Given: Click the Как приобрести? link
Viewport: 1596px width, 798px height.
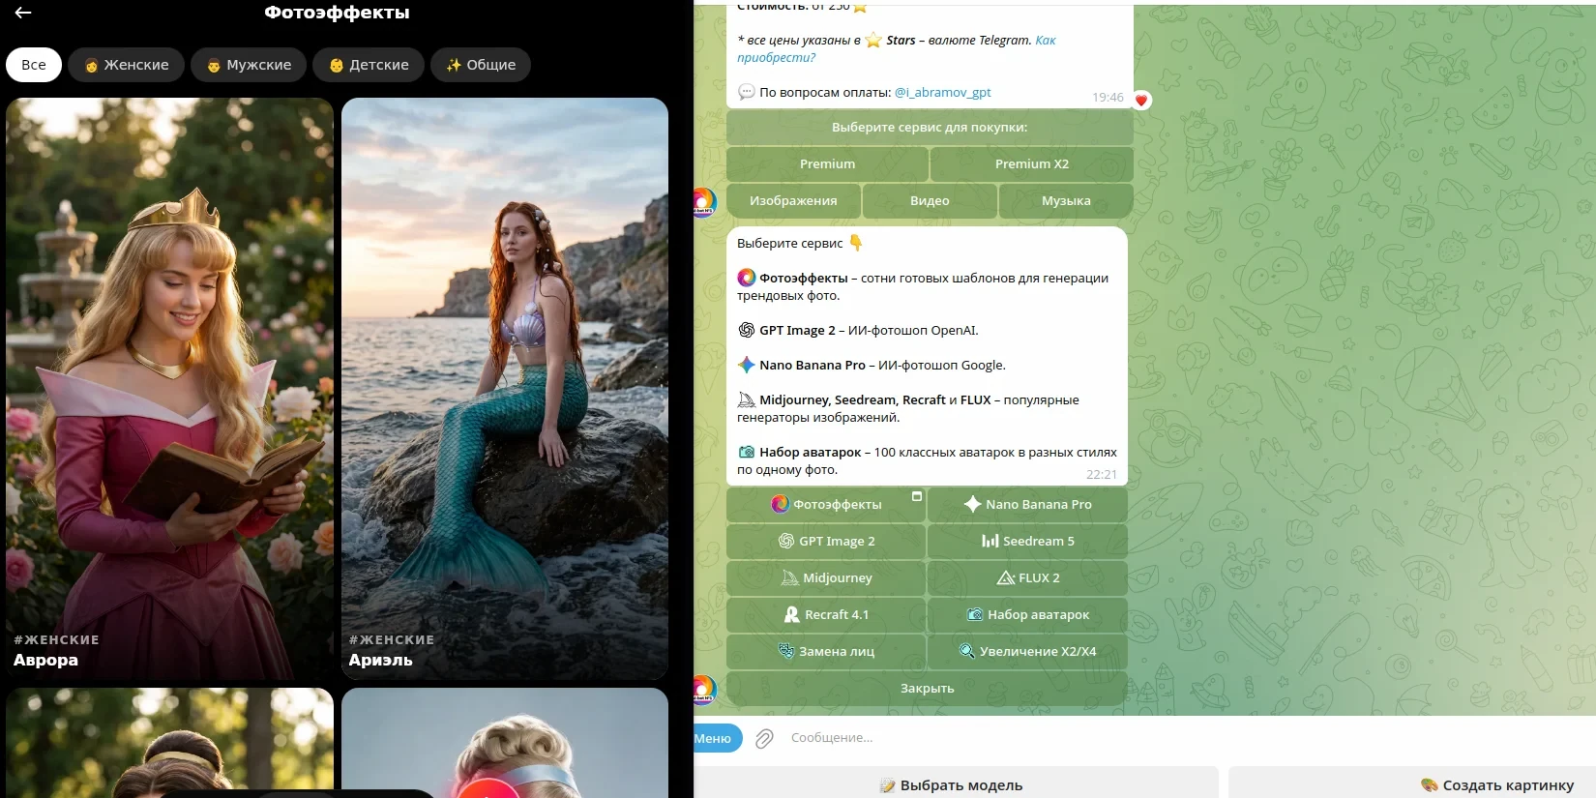Looking at the screenshot, I should coord(896,48).
